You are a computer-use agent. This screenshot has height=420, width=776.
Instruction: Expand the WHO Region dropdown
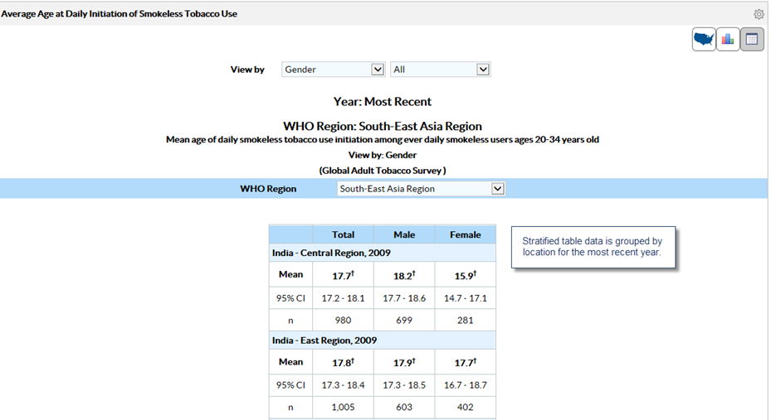coord(421,189)
